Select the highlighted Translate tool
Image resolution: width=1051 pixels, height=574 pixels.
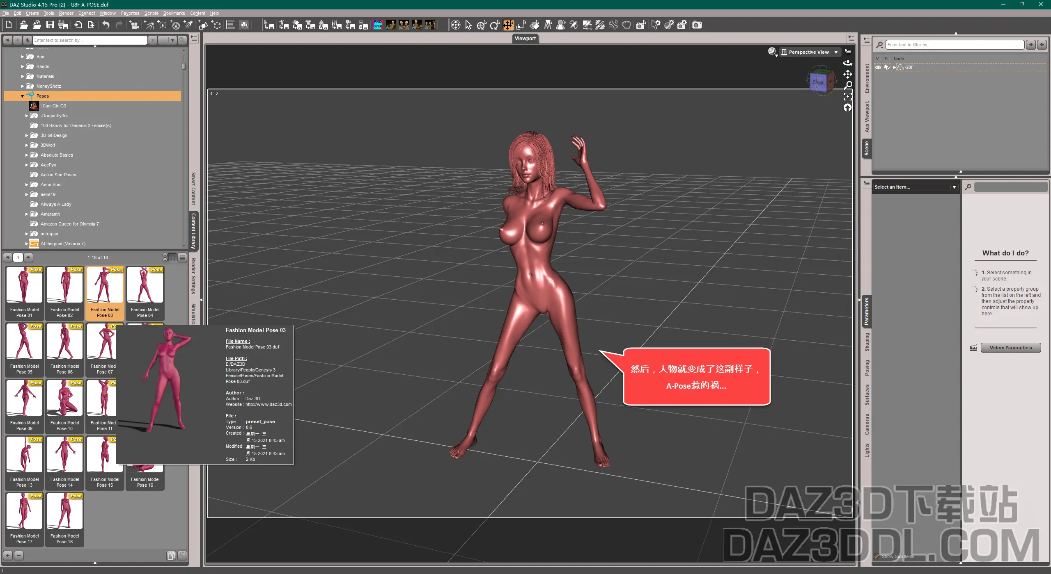pyautogui.click(x=508, y=25)
